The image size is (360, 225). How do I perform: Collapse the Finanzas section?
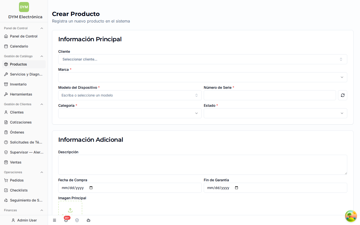[x=42, y=210]
